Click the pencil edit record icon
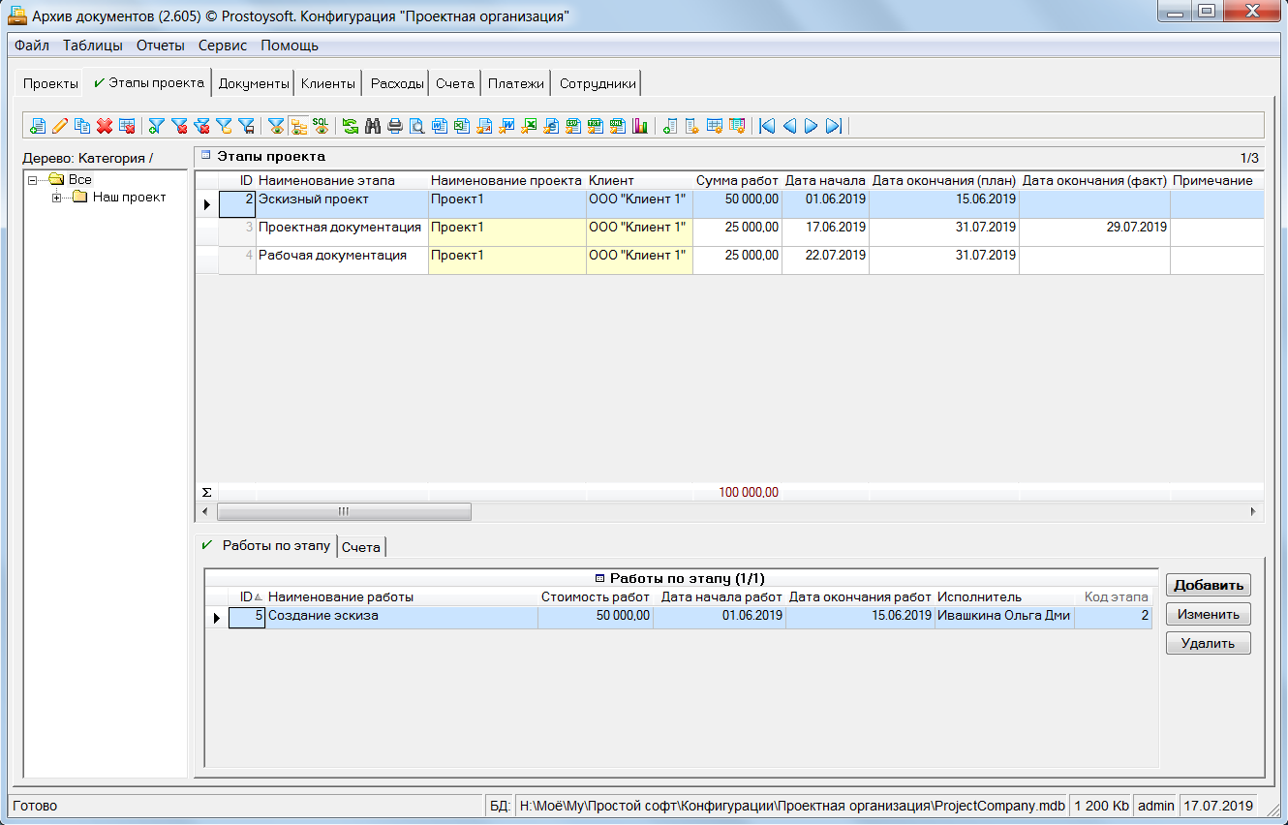The width and height of the screenshot is (1288, 825). coord(60,126)
